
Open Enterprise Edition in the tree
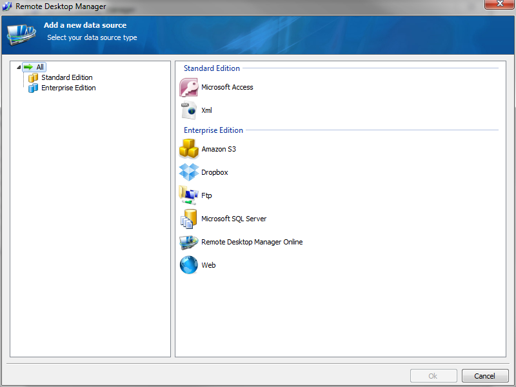pos(68,88)
